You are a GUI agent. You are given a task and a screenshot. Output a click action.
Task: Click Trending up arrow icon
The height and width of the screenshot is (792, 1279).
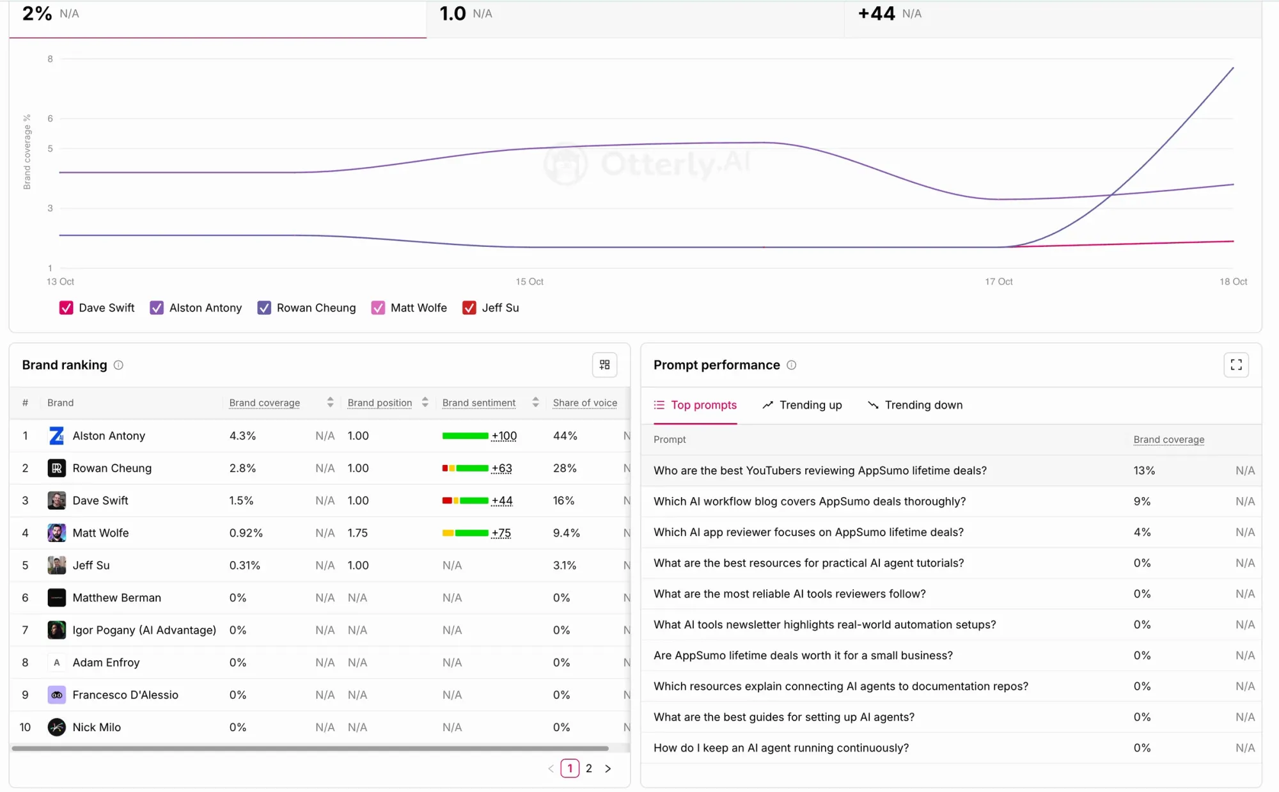click(x=767, y=405)
